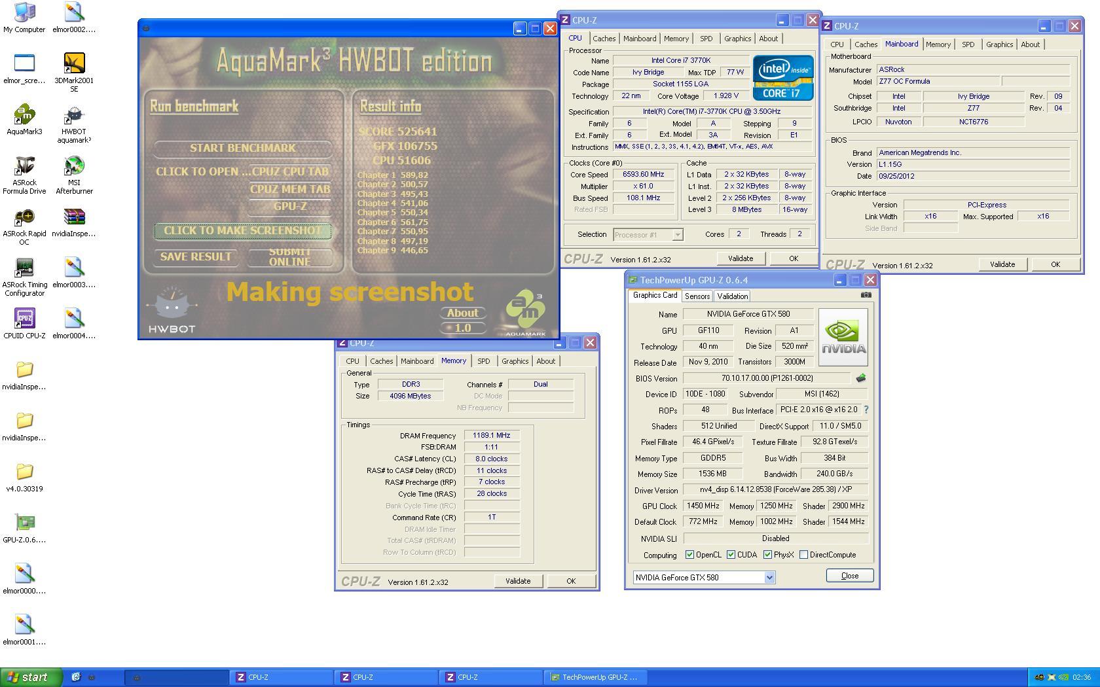
Task: Expand the Processor #1 selection dropdown
Action: pyautogui.click(x=678, y=234)
